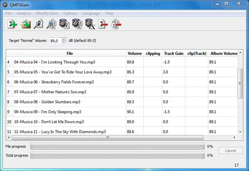Click the Album Gain gauge icon

77,24
